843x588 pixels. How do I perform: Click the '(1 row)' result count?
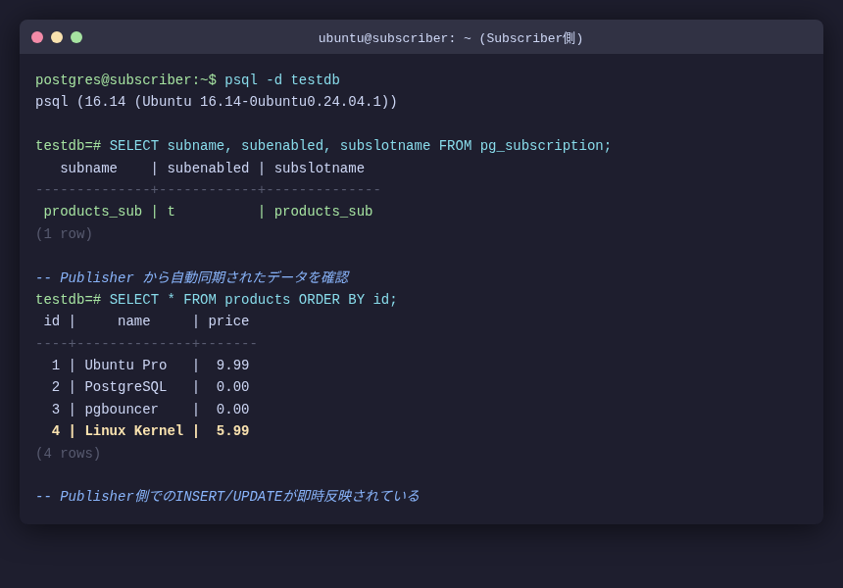click(x=64, y=234)
